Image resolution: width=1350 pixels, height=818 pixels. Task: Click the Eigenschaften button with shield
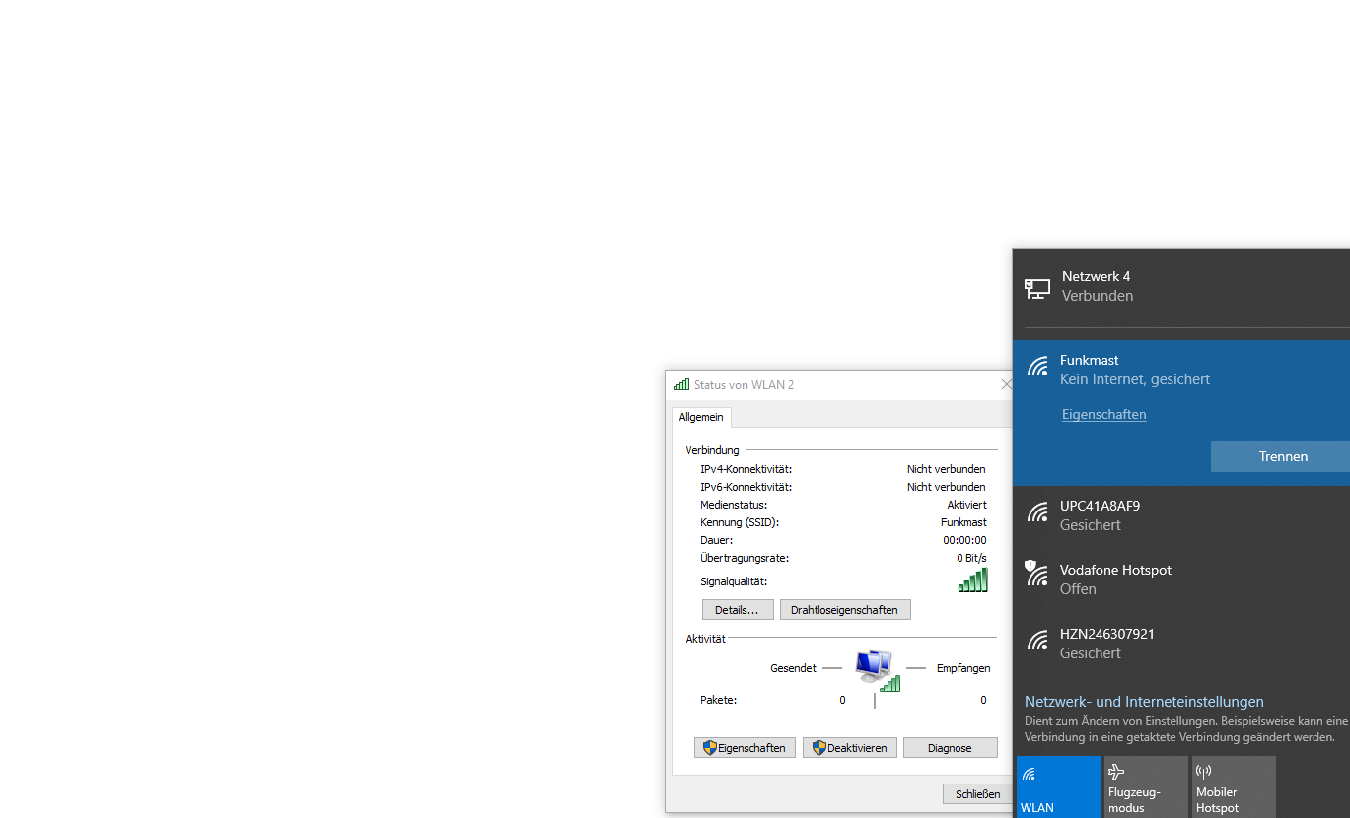pyautogui.click(x=745, y=748)
